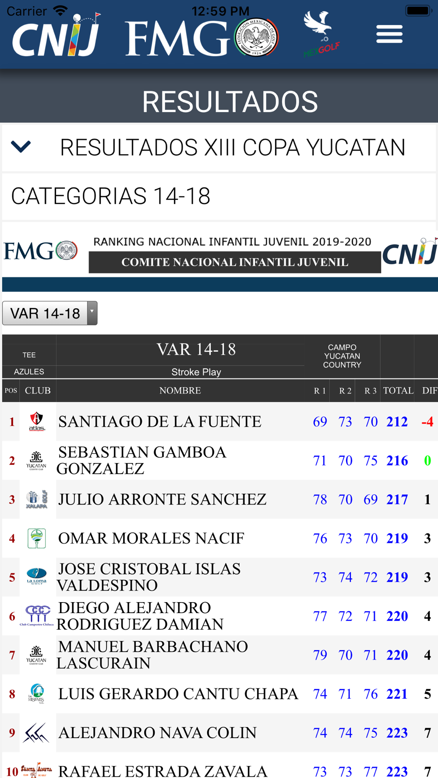Collapse Resultados XIII Copa Yucatan chevron
This screenshot has height=778, width=438.
coord(21,147)
